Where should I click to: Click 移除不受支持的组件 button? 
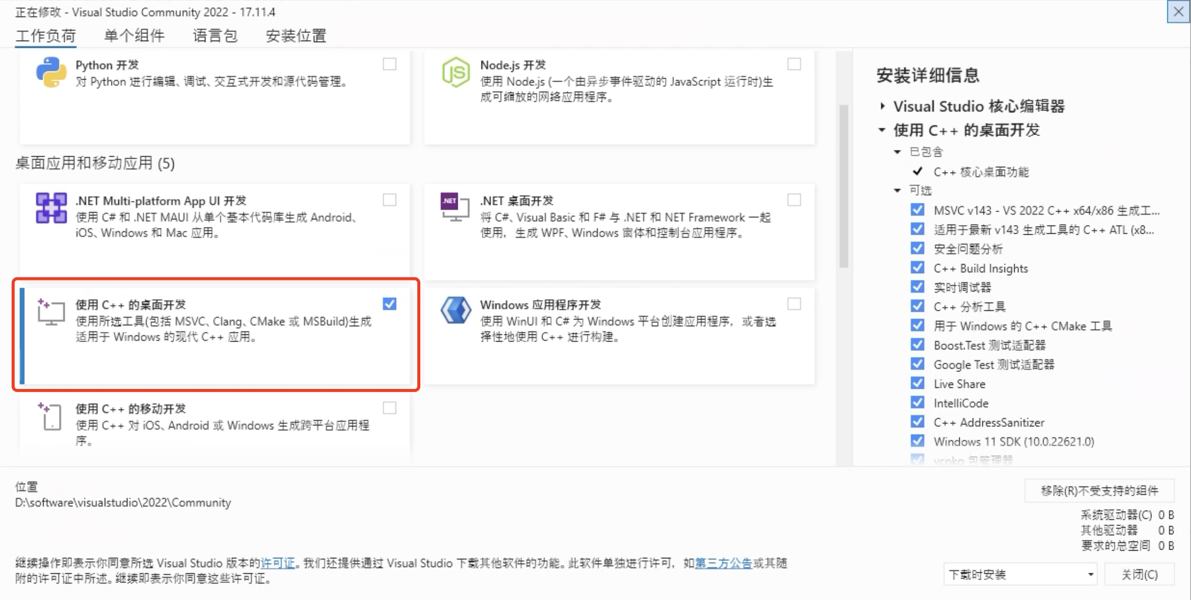(1100, 491)
